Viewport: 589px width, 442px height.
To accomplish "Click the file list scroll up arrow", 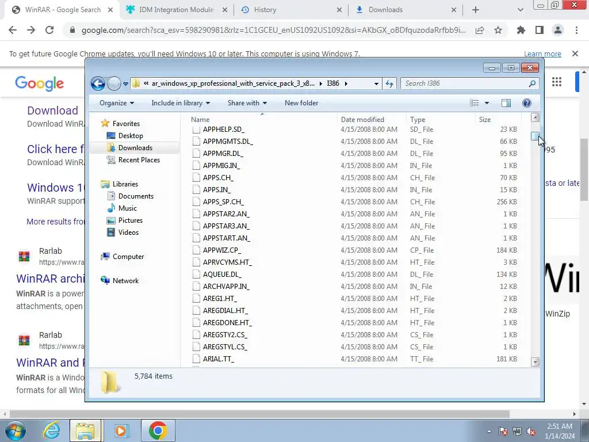I will click(x=535, y=117).
